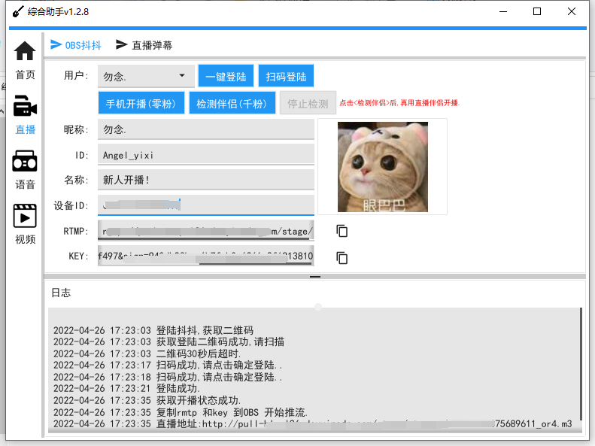Screen dimensions: 595x446
Task: Open the 首页 home section
Action: pyautogui.click(x=25, y=60)
